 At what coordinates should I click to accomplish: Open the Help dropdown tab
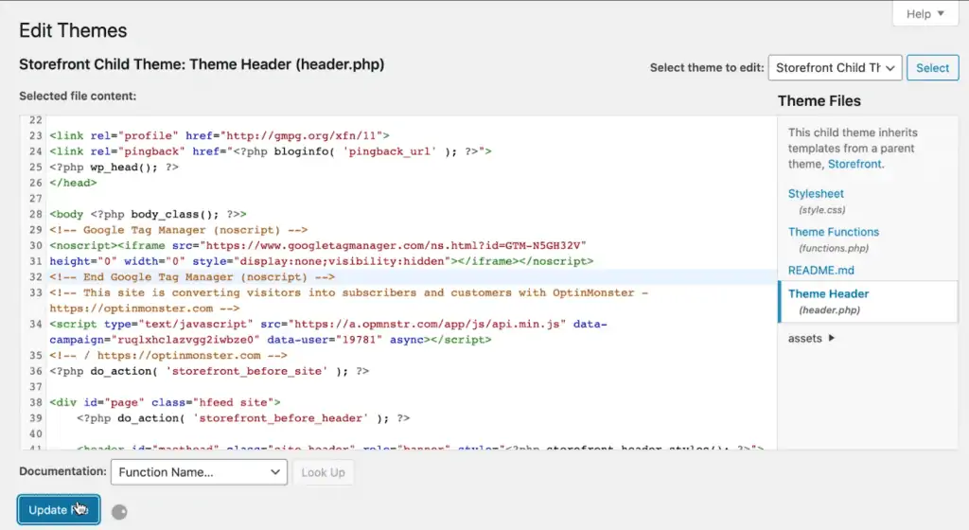point(925,13)
